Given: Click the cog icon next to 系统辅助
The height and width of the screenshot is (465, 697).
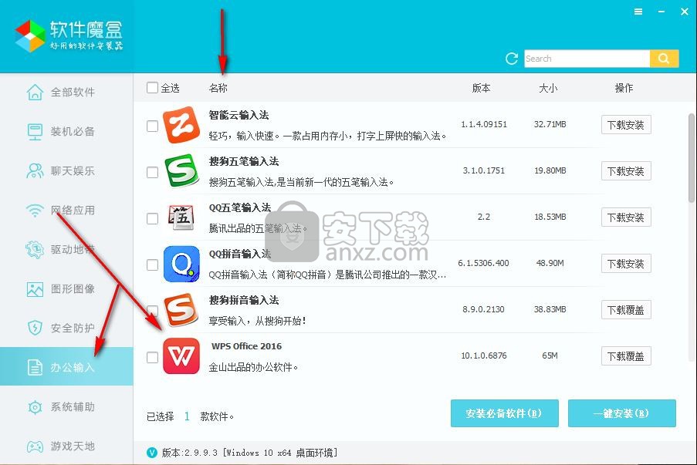Looking at the screenshot, I should click(35, 407).
